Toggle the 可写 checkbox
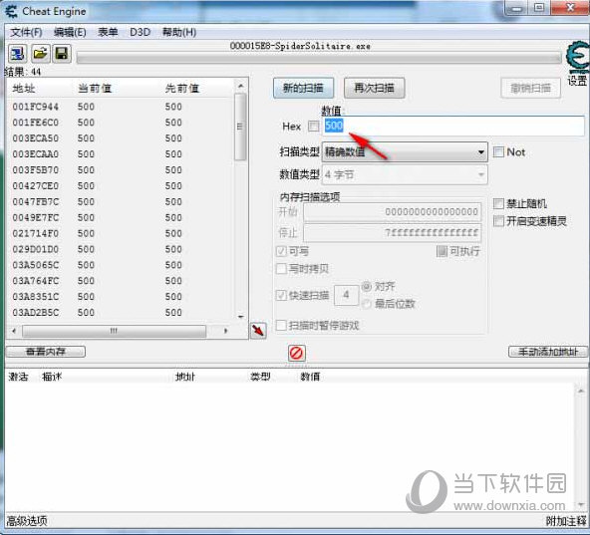 [281, 251]
